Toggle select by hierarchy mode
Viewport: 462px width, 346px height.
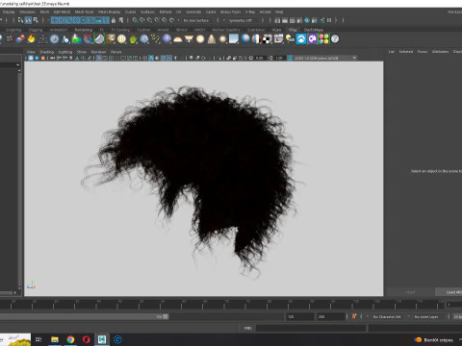coord(21,20)
